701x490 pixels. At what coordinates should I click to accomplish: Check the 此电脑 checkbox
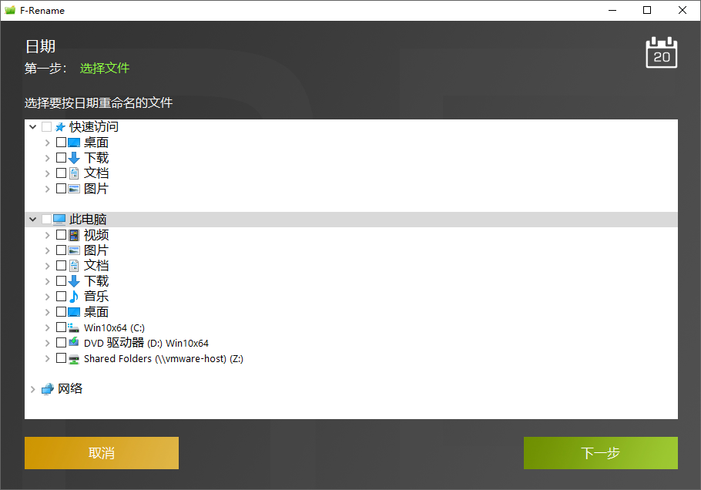pyautogui.click(x=45, y=219)
